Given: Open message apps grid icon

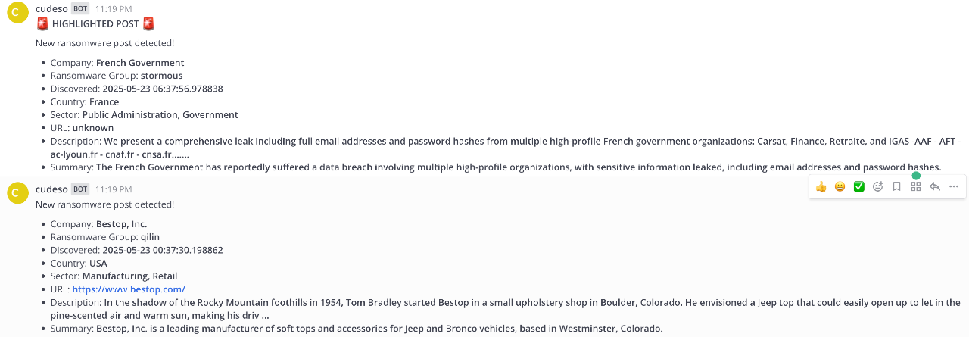Looking at the screenshot, I should [x=916, y=186].
